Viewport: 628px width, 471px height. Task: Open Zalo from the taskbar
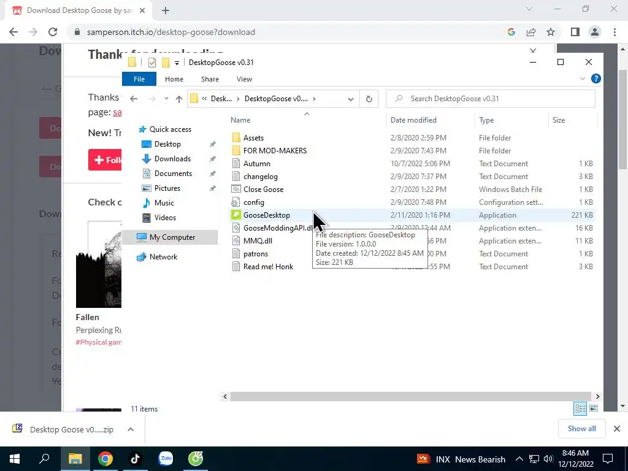166,459
